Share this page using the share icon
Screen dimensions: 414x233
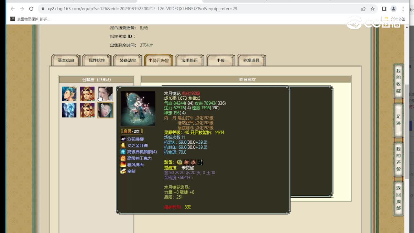(363, 9)
